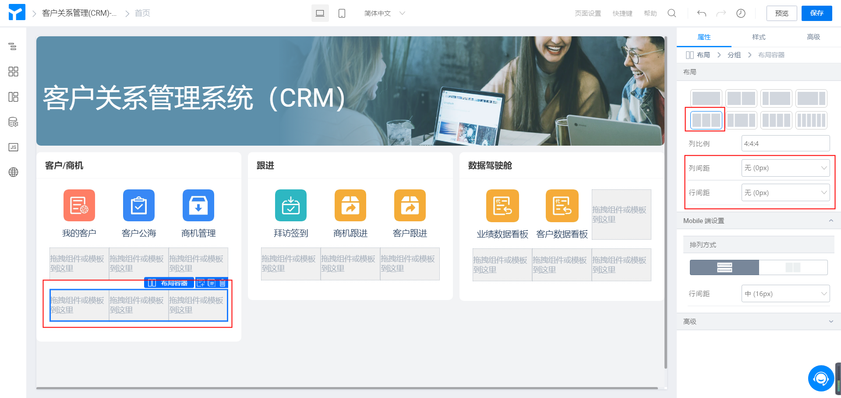Choose the narrow-wide-narrow three column layout
The height and width of the screenshot is (398, 841).
point(741,120)
